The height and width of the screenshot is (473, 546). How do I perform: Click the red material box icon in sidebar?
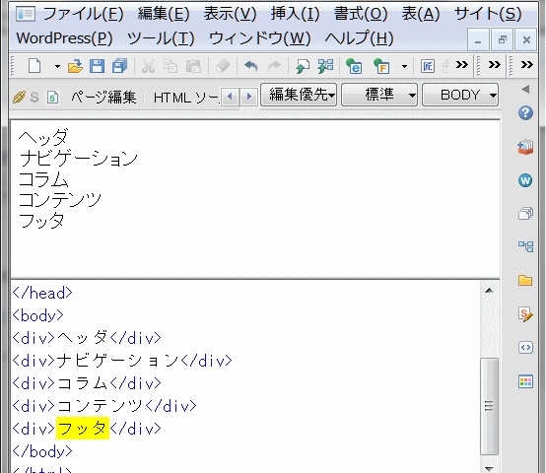click(525, 147)
